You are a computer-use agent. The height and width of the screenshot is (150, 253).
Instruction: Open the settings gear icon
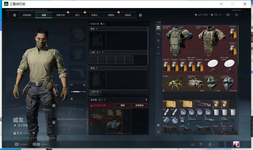pyautogui.click(x=237, y=15)
